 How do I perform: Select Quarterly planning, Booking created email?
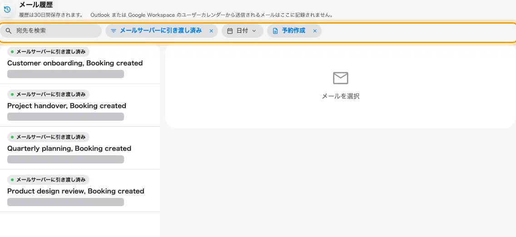click(x=80, y=148)
